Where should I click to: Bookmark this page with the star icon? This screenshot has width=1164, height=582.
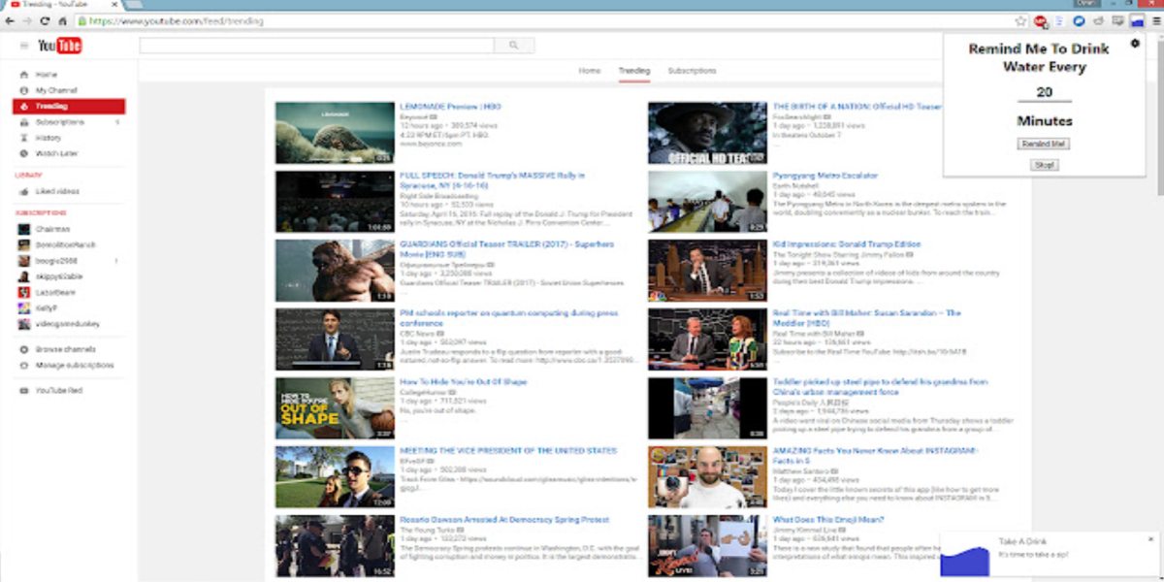point(1020,20)
